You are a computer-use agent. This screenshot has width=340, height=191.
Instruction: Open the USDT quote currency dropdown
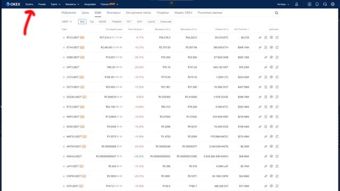(x=66, y=22)
